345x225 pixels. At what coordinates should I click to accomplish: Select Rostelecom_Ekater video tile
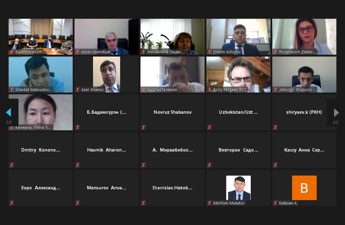[304, 37]
